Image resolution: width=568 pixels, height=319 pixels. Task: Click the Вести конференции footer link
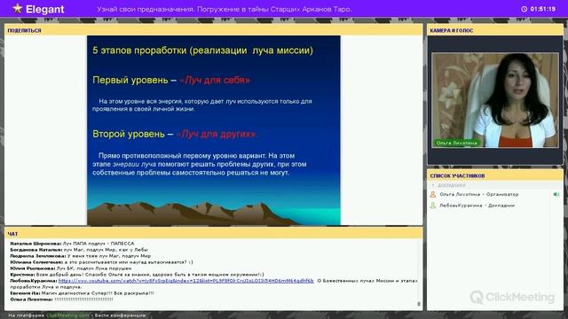tap(121, 315)
